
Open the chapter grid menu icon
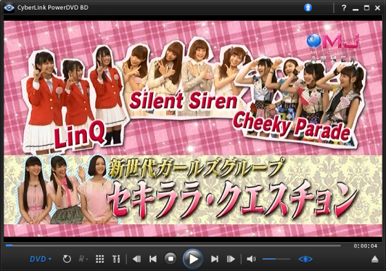point(100,259)
